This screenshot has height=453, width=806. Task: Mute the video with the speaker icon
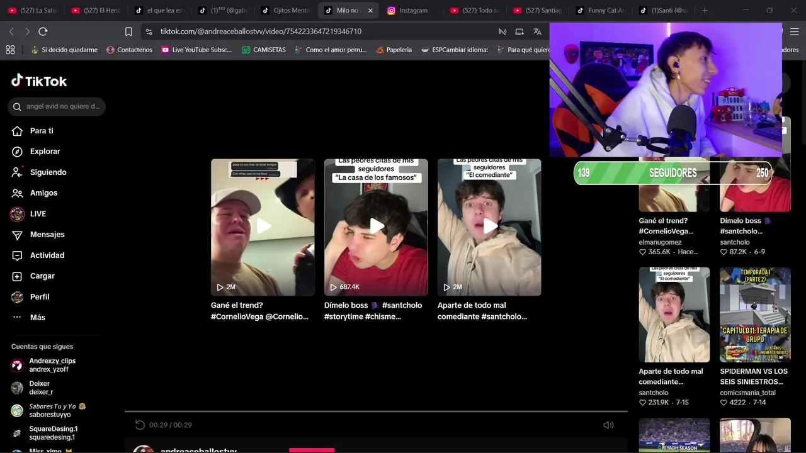pyautogui.click(x=608, y=425)
